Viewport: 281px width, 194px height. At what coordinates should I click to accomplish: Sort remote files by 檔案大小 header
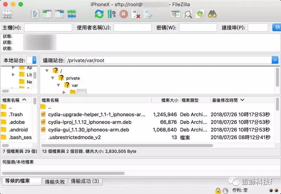click(165, 100)
